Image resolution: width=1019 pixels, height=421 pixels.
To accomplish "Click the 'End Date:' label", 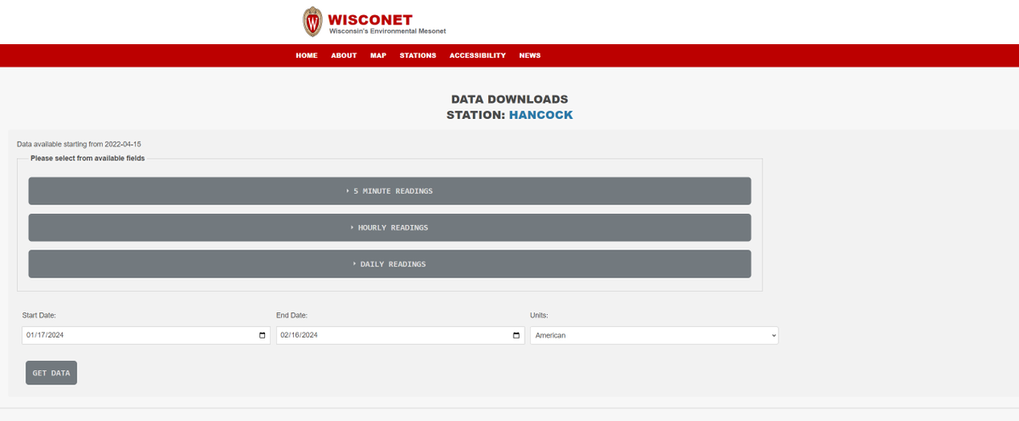I will click(292, 316).
